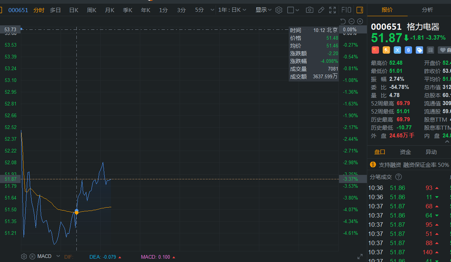Open MACD indicator settings gear

(24, 256)
